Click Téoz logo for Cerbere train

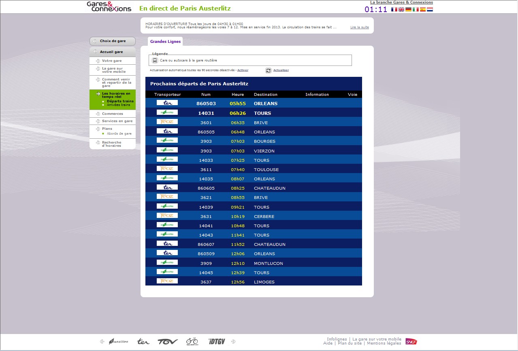pyautogui.click(x=167, y=216)
